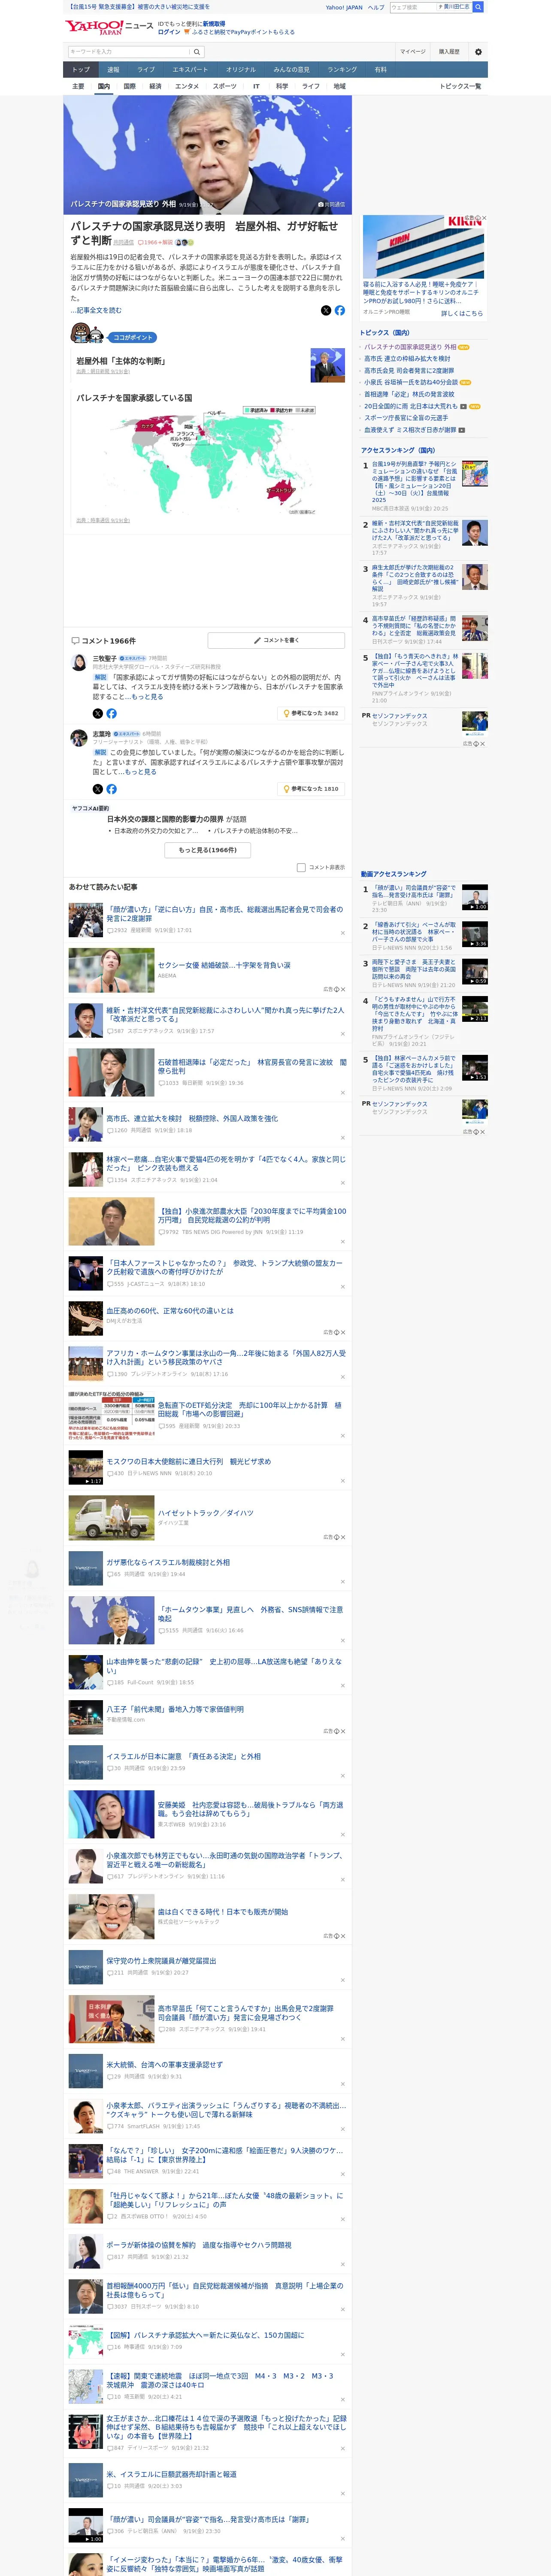551x2576 pixels.
Task: Open the settings gear icon
Action: click(478, 52)
